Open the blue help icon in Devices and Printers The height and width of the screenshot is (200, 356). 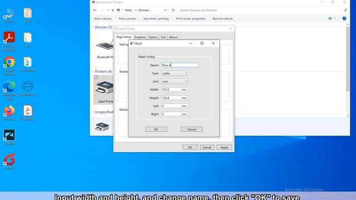click(344, 18)
